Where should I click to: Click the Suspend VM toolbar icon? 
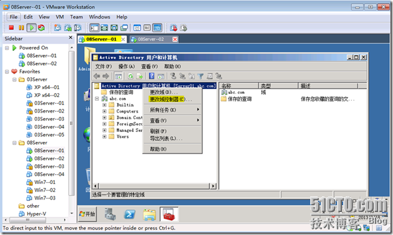[21, 28]
